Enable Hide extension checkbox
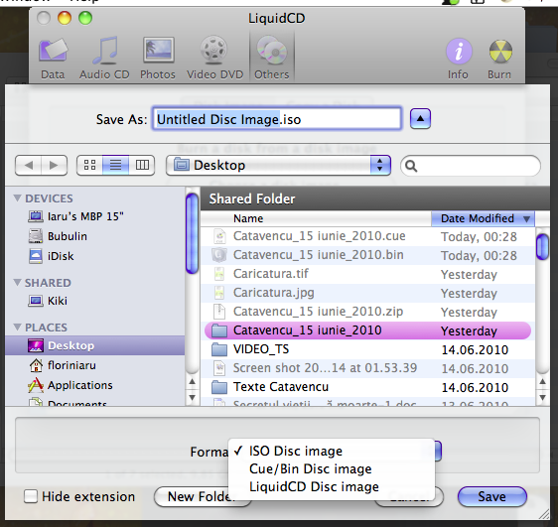The width and height of the screenshot is (558, 527). coord(31,496)
